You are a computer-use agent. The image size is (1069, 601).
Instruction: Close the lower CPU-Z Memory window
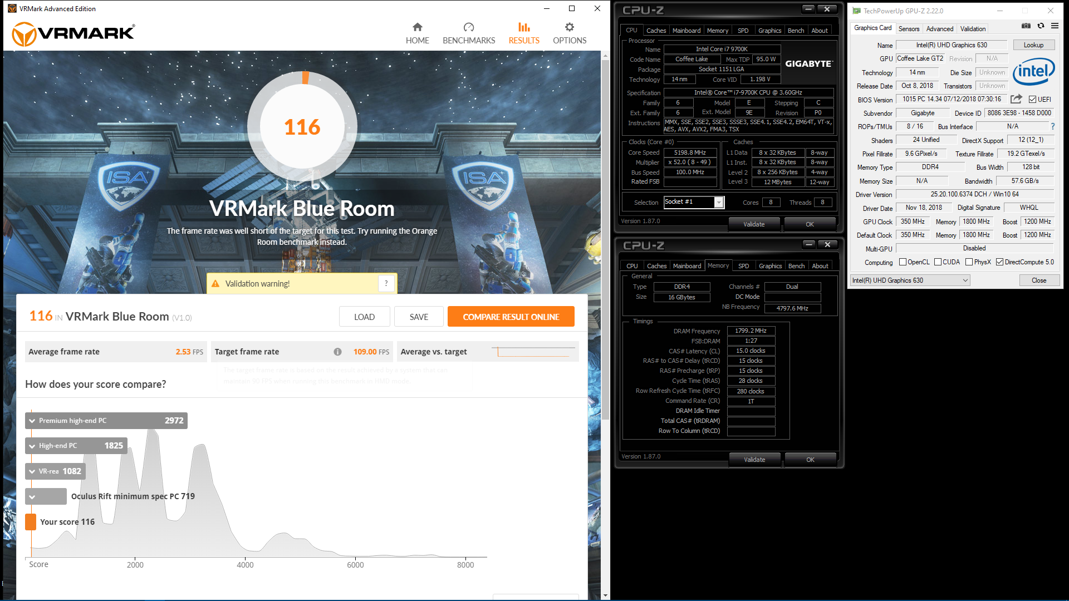point(827,244)
